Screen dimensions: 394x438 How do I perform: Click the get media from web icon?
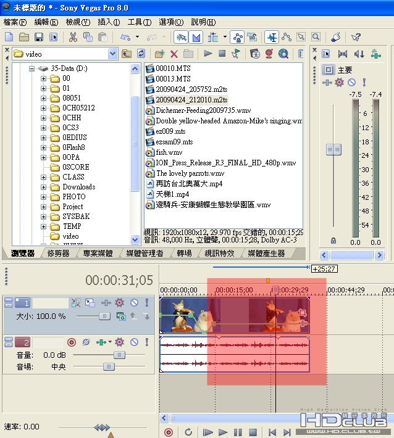point(283,54)
